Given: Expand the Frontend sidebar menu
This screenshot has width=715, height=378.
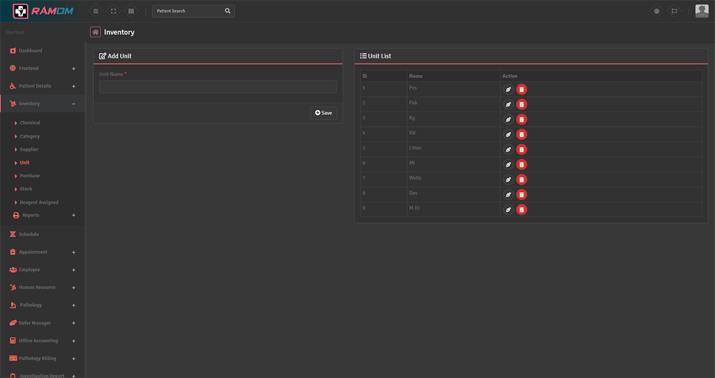Looking at the screenshot, I should [73, 68].
